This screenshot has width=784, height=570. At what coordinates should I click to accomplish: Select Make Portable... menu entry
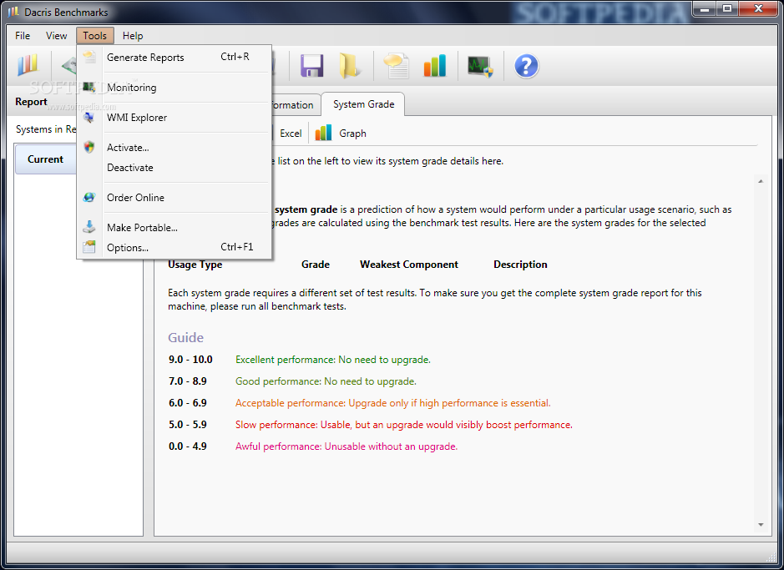click(174, 227)
